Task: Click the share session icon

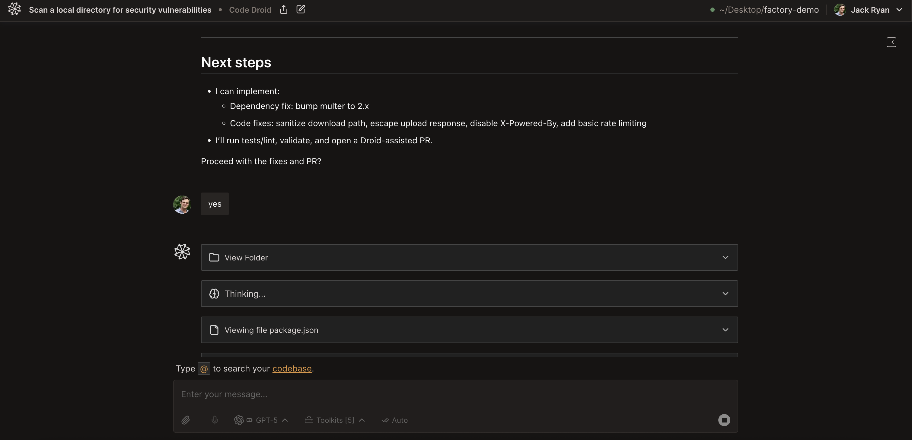Action: 284,10
